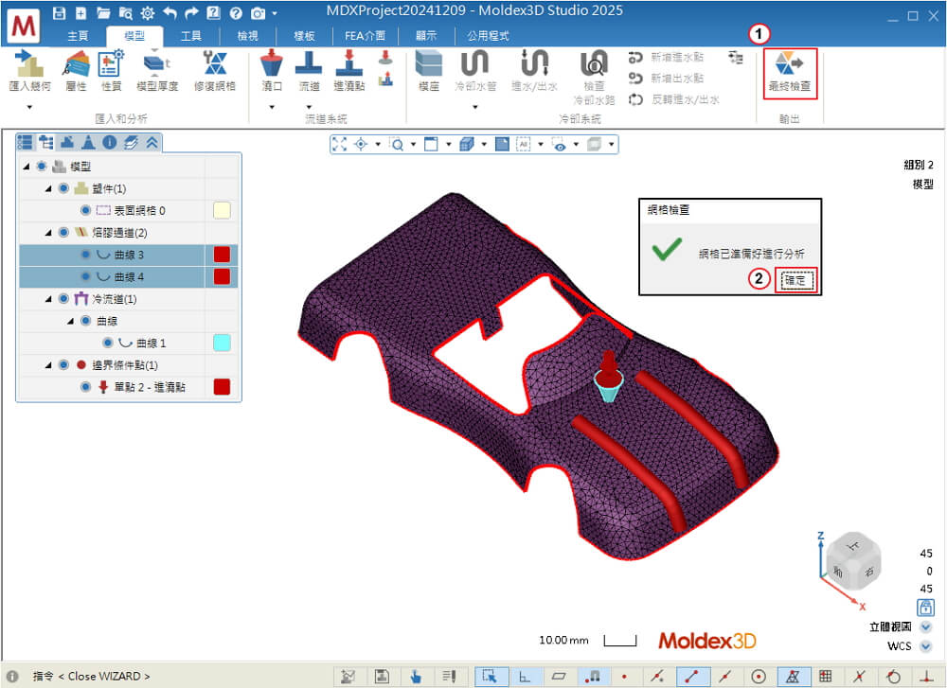Click the color swatch for 表面網格 0

pyautogui.click(x=222, y=211)
